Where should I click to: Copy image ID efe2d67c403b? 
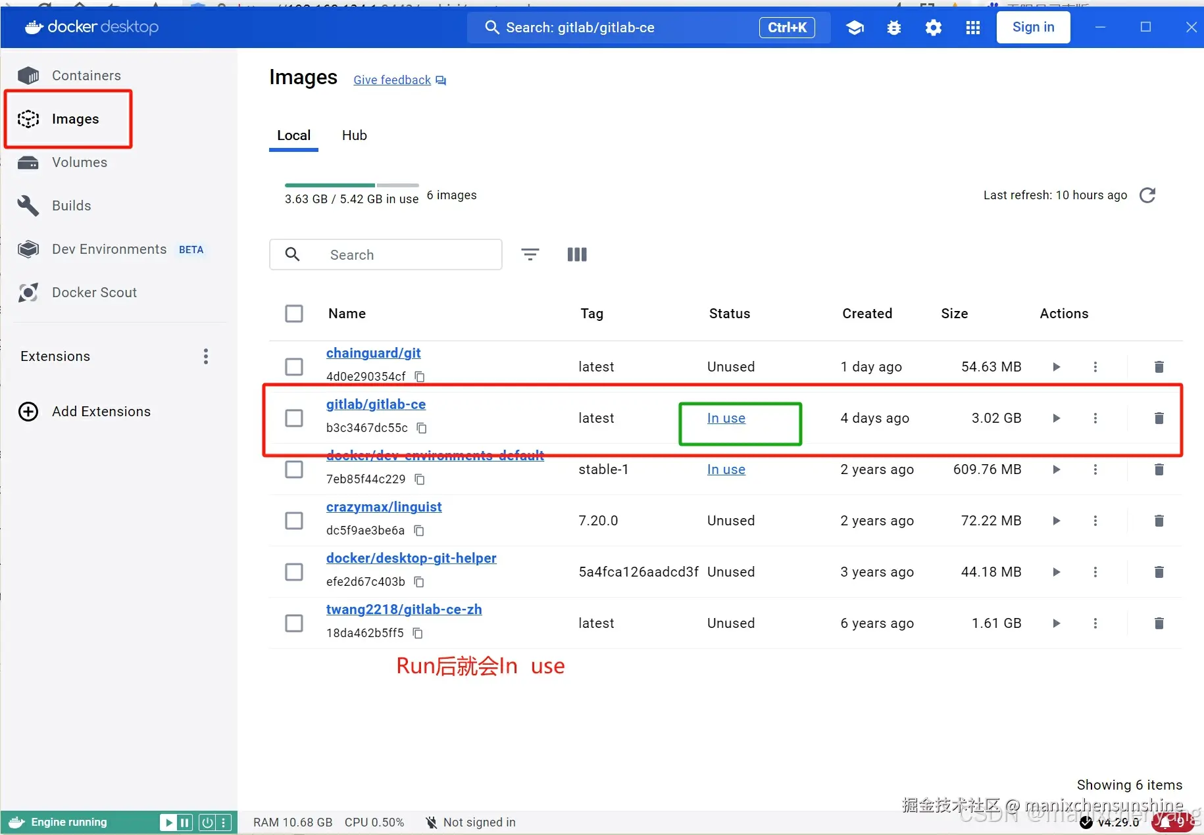[419, 582]
